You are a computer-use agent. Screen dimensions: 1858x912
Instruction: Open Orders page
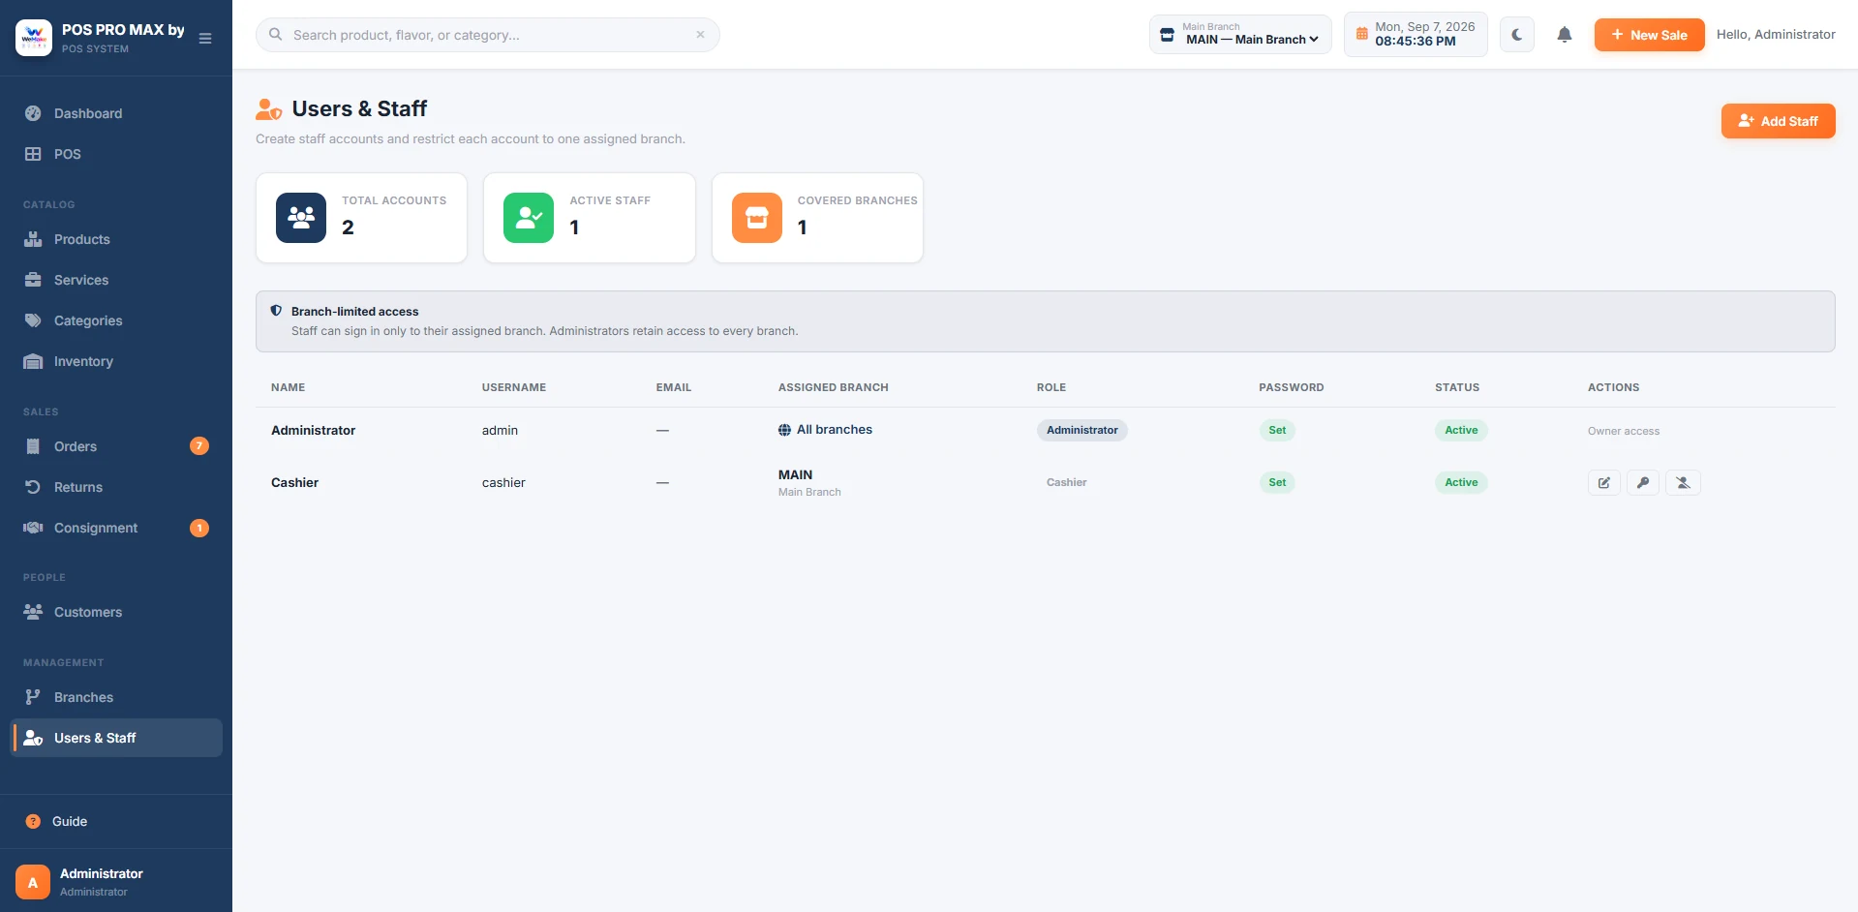point(116,446)
